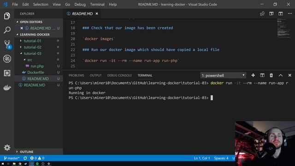Open the Debug menu
Viewport: 295px width, 166px height.
click(80, 4)
